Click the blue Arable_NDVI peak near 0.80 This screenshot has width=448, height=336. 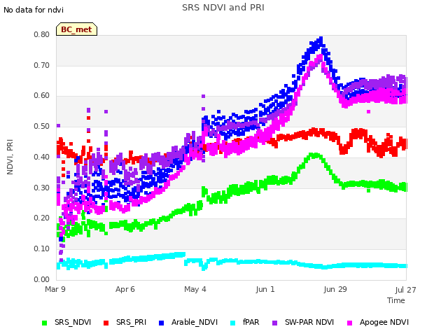(x=321, y=38)
